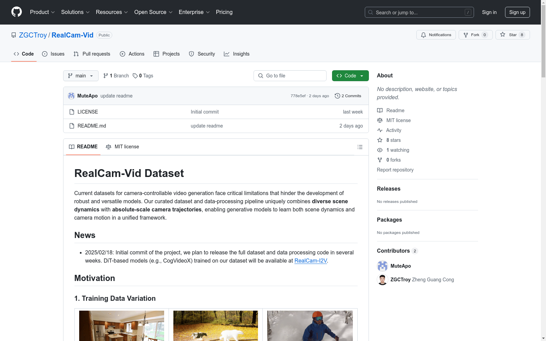
Task: View the 0 forks link
Action: [x=389, y=160]
